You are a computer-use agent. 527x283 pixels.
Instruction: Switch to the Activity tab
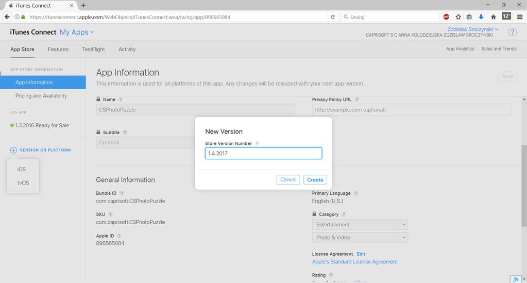[x=127, y=49]
